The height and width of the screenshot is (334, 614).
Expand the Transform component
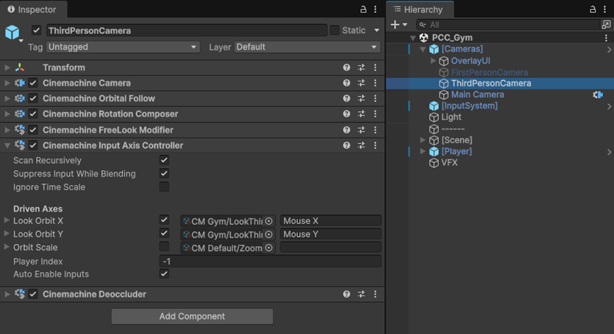tap(7, 67)
